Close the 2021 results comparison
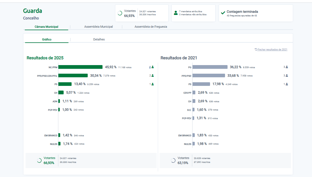The image size is (312, 177). click(x=272, y=50)
